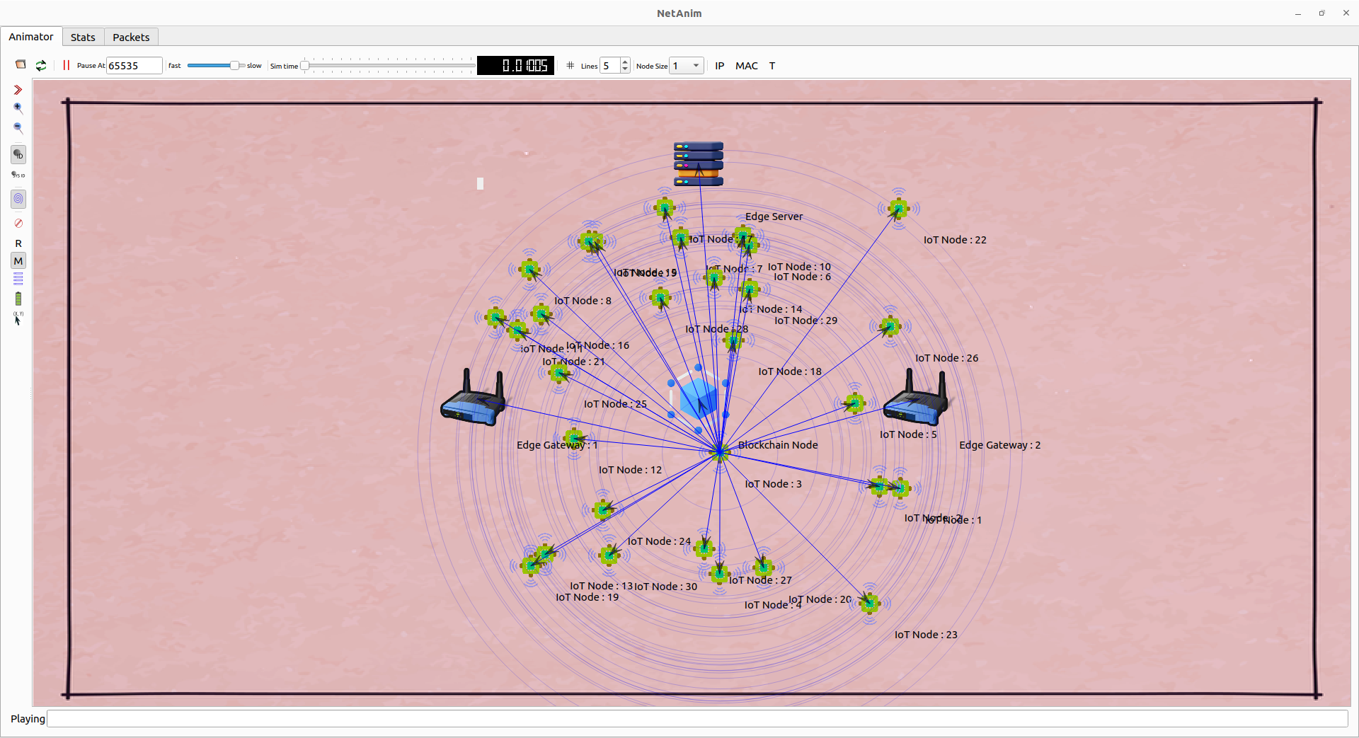
Task: Enable mouse position X,Y display
Action: (x=18, y=318)
